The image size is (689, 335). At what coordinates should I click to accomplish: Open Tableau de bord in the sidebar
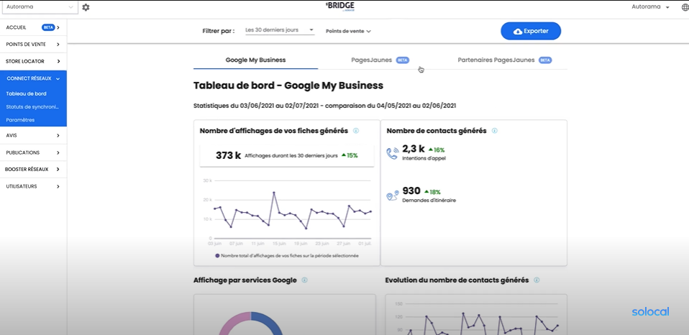(x=27, y=93)
